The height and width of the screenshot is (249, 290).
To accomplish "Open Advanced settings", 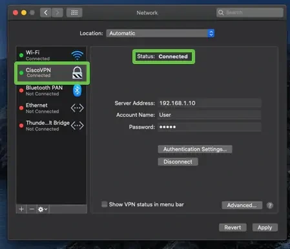I will click(x=242, y=205).
